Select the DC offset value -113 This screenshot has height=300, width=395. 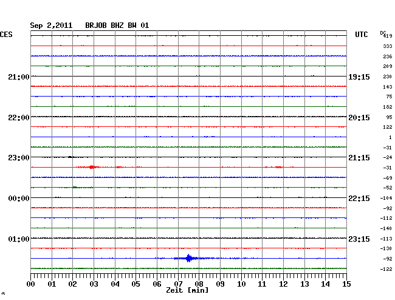click(386, 239)
